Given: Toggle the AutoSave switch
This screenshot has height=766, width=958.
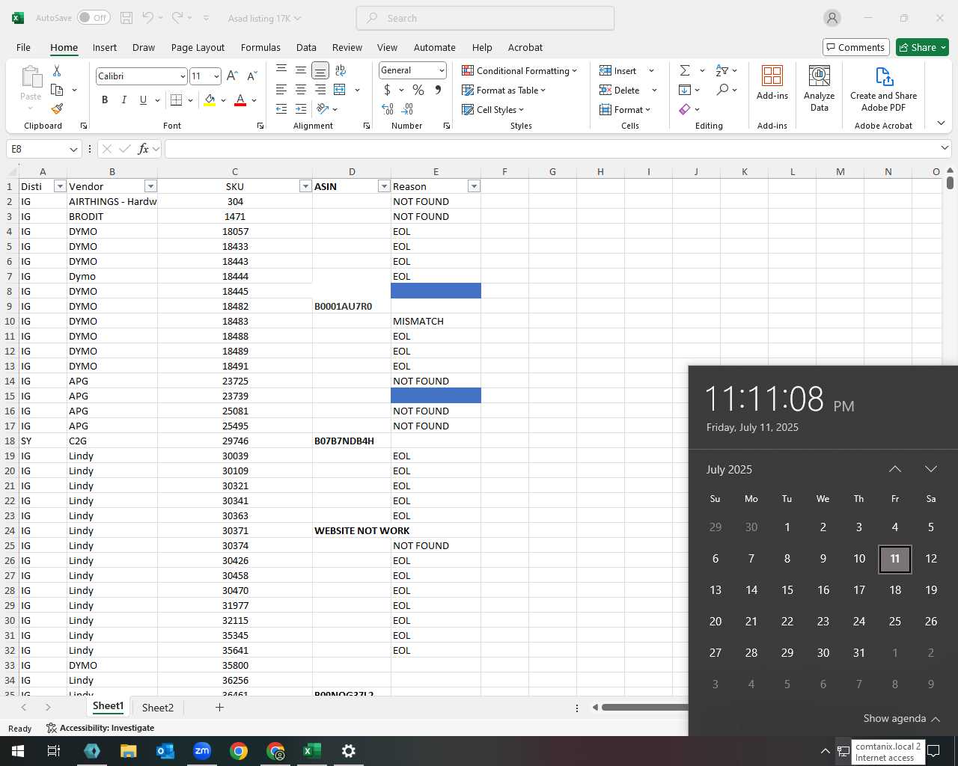Looking at the screenshot, I should [x=94, y=18].
